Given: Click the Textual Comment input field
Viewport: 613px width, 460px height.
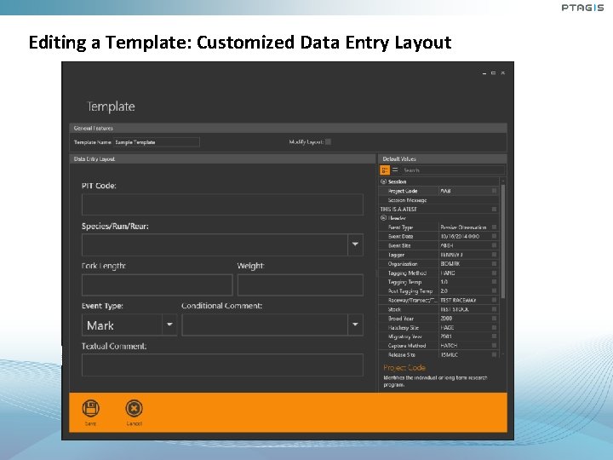Looking at the screenshot, I should 222,365.
